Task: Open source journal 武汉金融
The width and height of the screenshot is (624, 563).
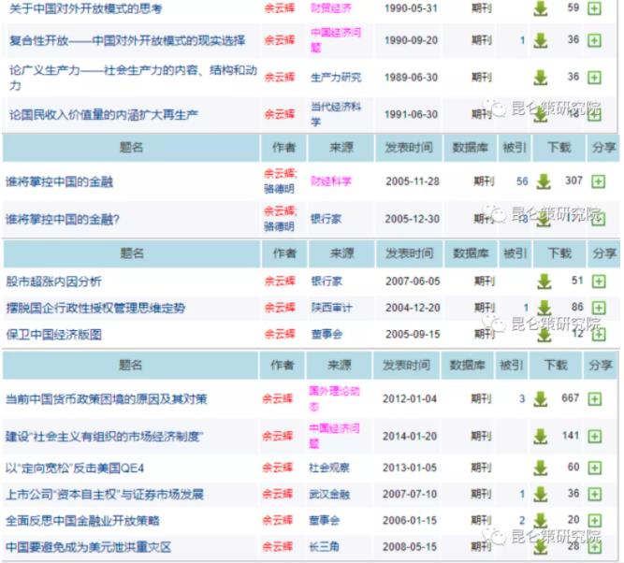Action: pos(330,494)
